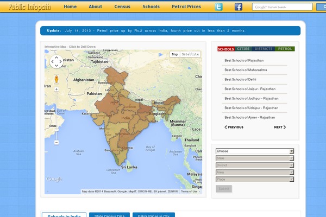Open the Census menu item
The image size is (326, 217).
tap(122, 7)
